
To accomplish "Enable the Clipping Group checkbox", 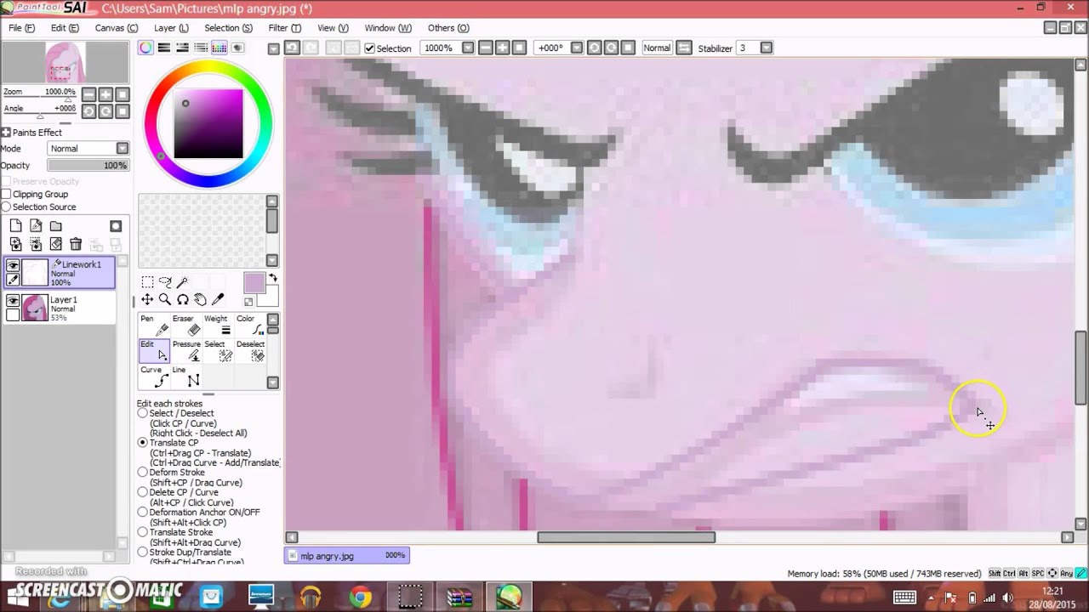I will [7, 195].
